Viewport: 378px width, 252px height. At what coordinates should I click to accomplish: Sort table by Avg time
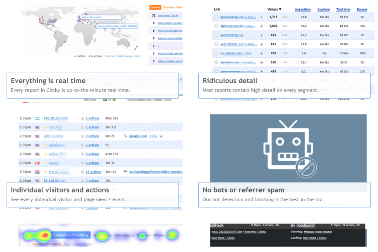323,9
